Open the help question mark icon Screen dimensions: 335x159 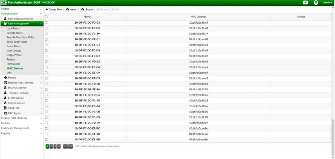pos(315,2)
